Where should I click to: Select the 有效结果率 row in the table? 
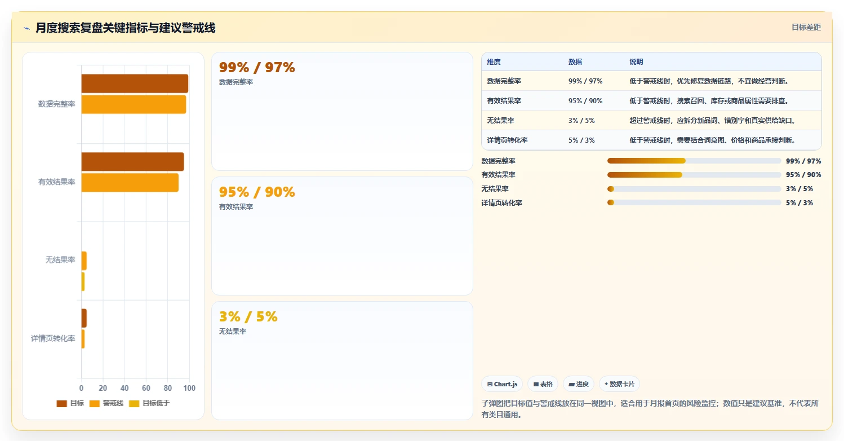pos(651,101)
